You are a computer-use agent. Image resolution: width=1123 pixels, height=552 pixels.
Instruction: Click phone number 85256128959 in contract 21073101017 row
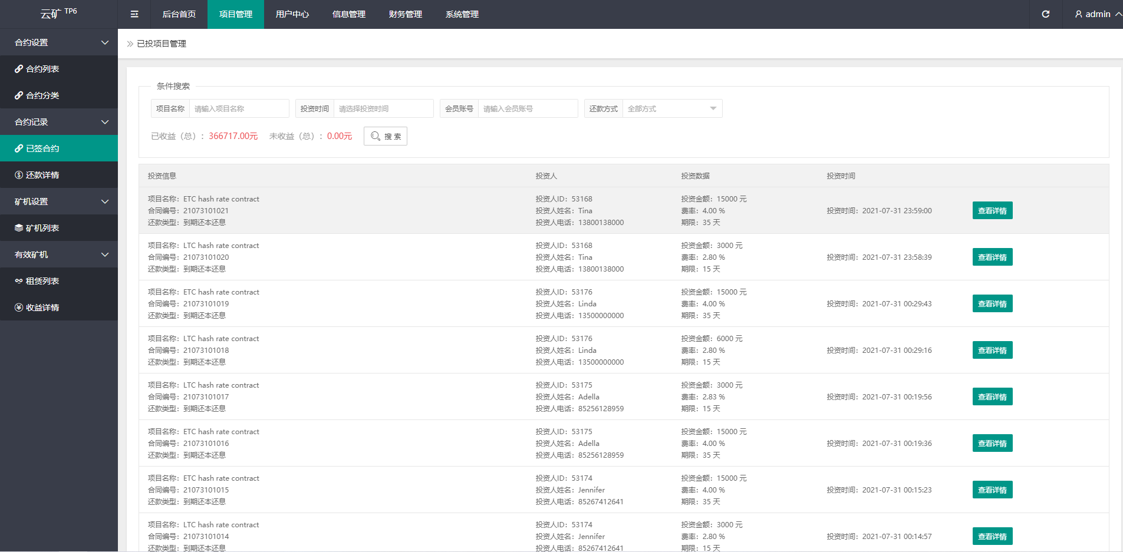601,408
